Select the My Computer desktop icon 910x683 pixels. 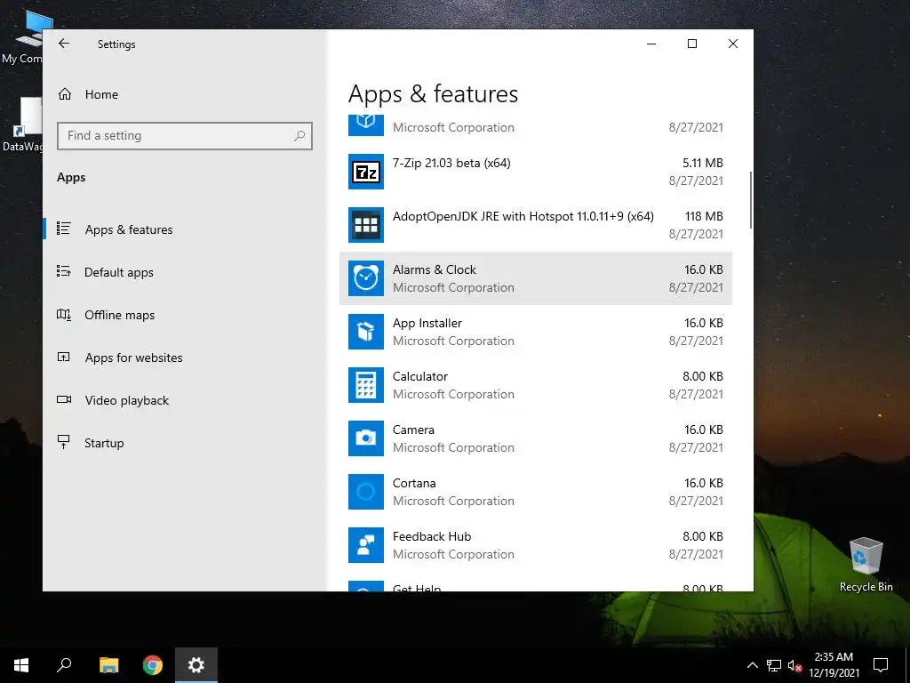point(22,37)
